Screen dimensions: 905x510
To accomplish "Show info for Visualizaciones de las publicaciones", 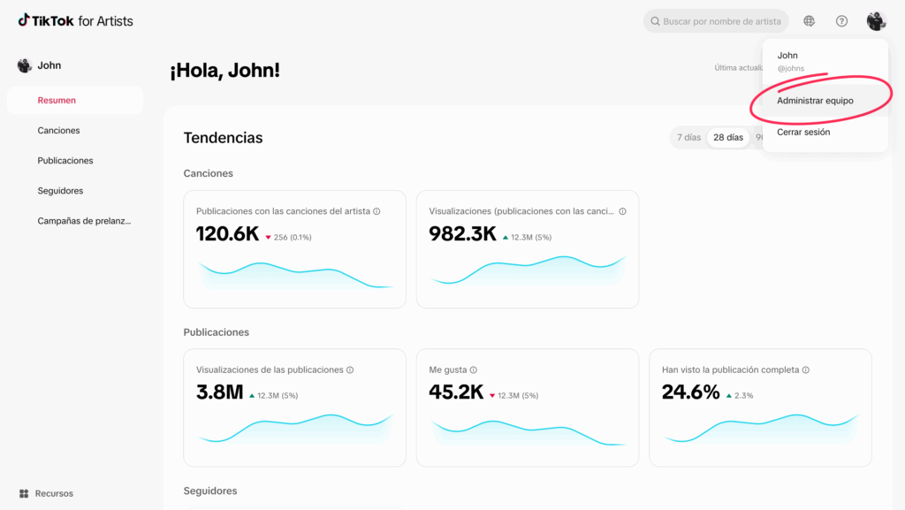I will [350, 370].
